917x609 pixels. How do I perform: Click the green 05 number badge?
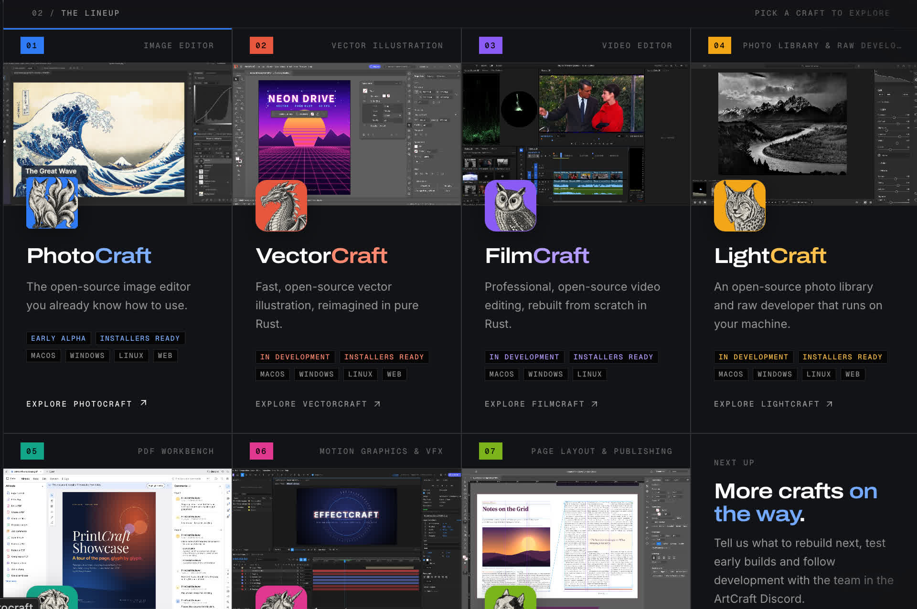coord(32,451)
